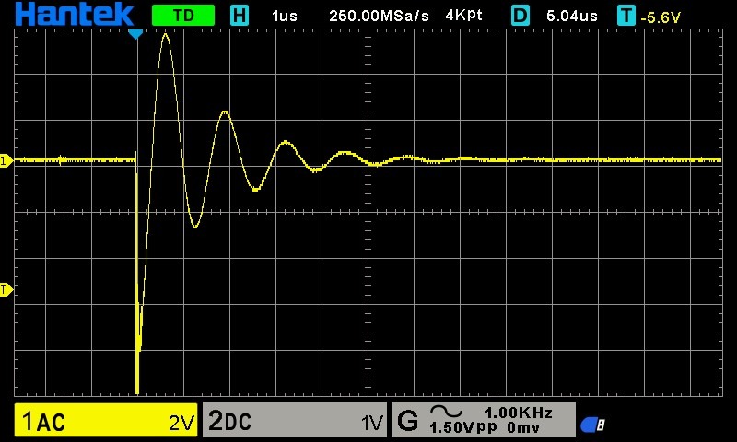Select the yellow T trigger level marker
This screenshot has width=737, height=442.
pyautogui.click(x=6, y=290)
